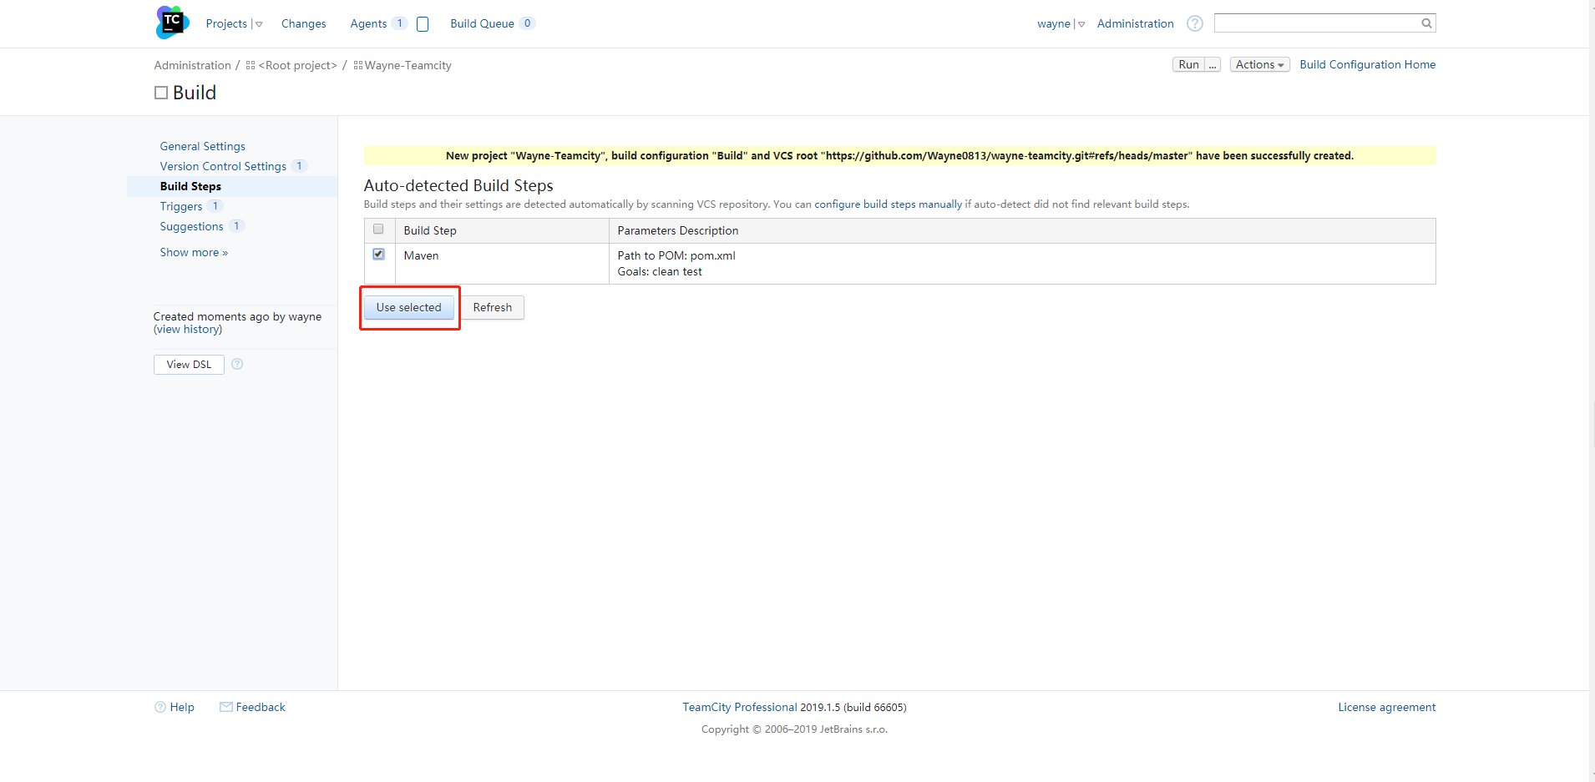Click the Build Queue count badge 0
The image size is (1595, 782).
527,23
